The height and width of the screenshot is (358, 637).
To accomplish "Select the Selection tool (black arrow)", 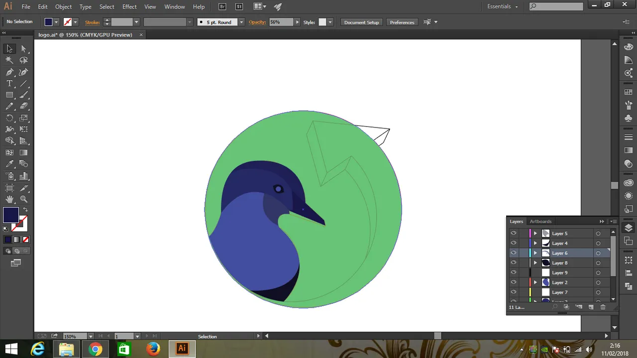I will click(9, 48).
